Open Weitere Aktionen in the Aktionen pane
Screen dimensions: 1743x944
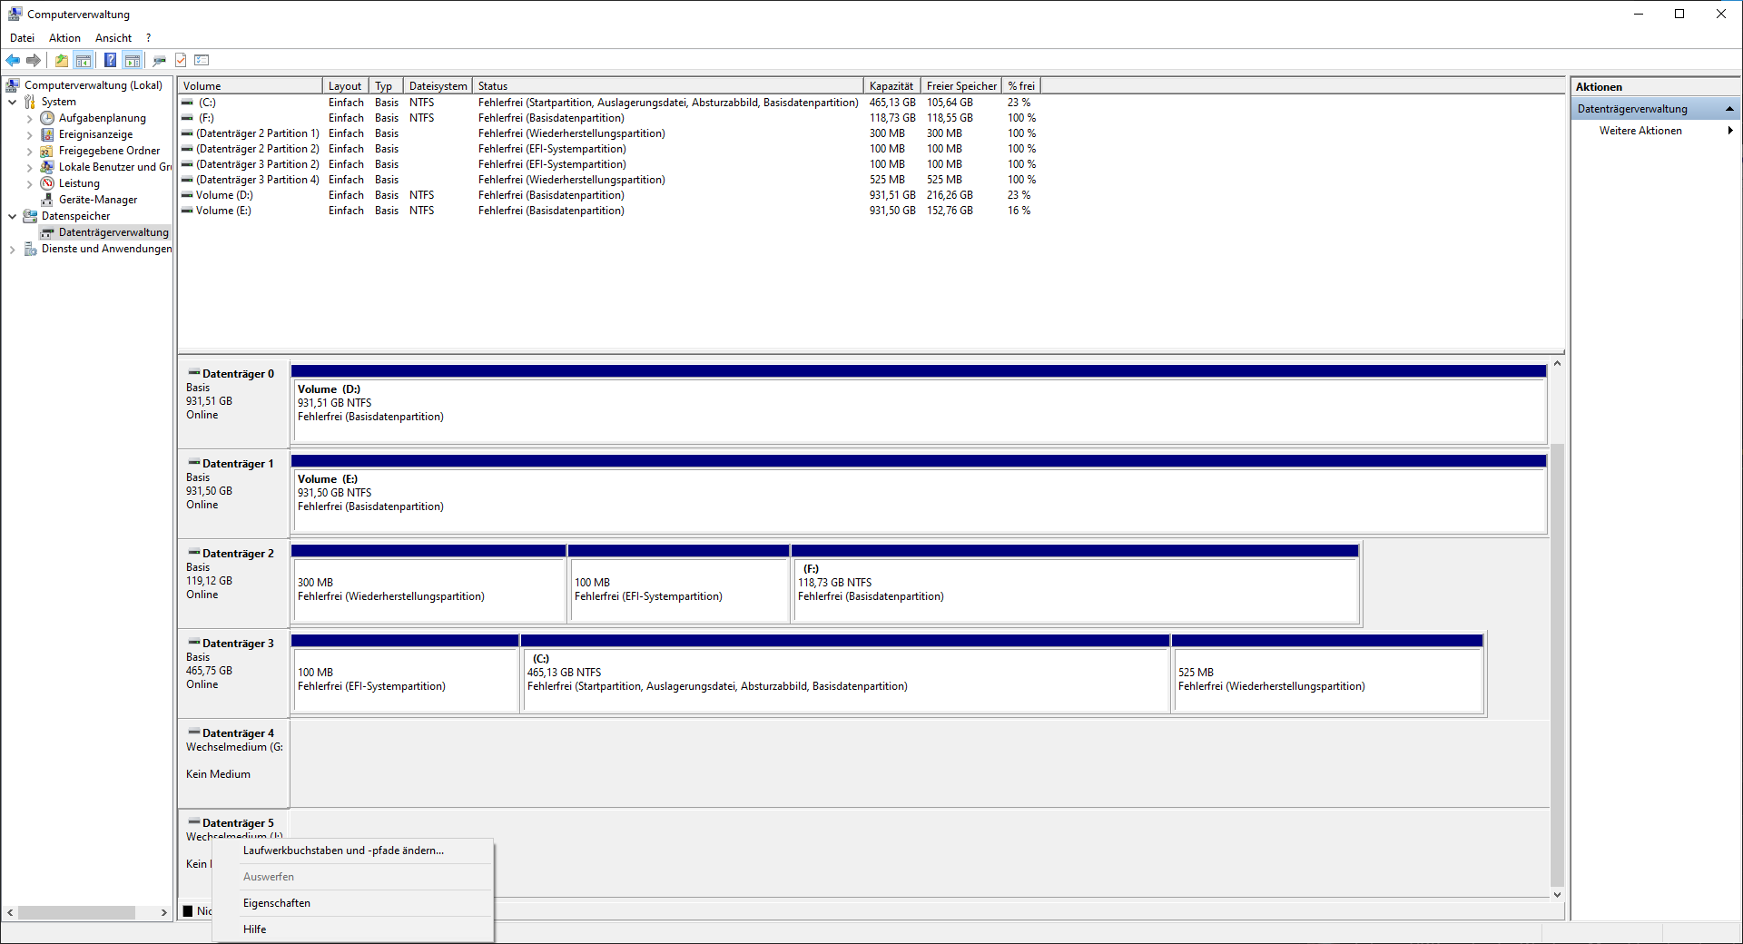click(x=1656, y=131)
